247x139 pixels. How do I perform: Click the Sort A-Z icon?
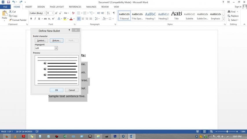click(108, 13)
